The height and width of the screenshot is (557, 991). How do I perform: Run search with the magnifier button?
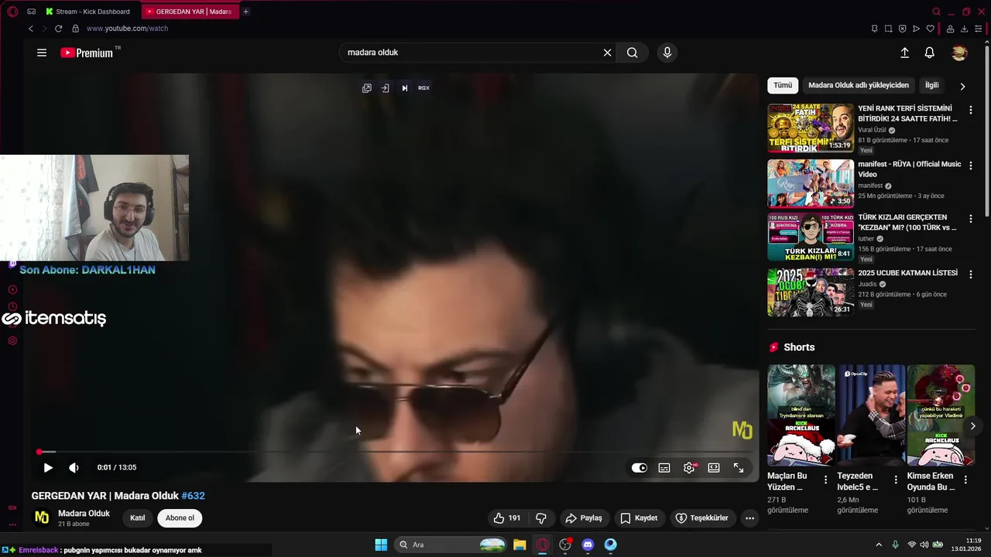633,53
